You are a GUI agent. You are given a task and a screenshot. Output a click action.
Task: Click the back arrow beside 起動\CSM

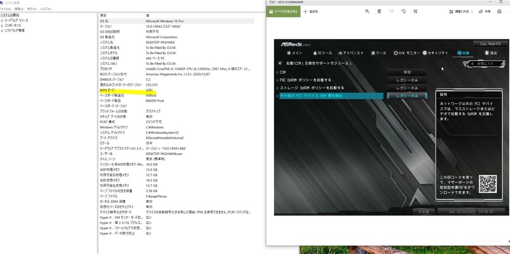coord(280,63)
